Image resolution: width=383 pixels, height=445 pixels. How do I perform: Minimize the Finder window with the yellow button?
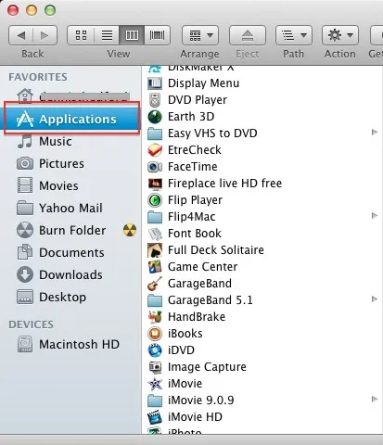(32, 10)
